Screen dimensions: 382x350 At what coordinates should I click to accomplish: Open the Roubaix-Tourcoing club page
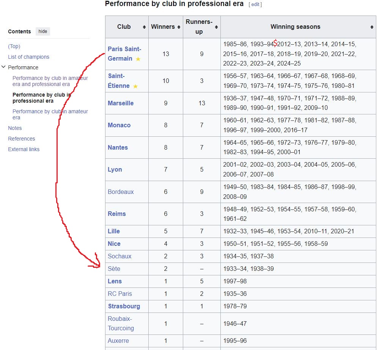point(121,323)
